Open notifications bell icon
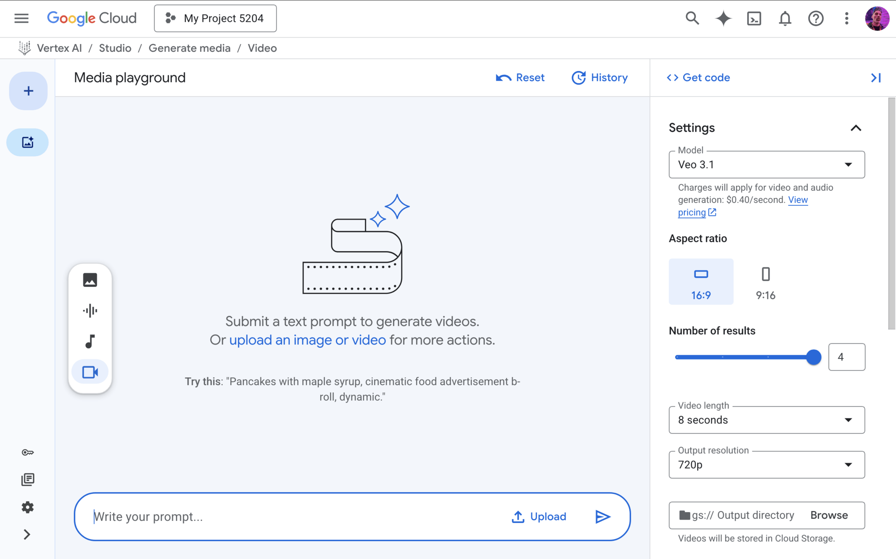This screenshot has width=896, height=559. (x=785, y=19)
